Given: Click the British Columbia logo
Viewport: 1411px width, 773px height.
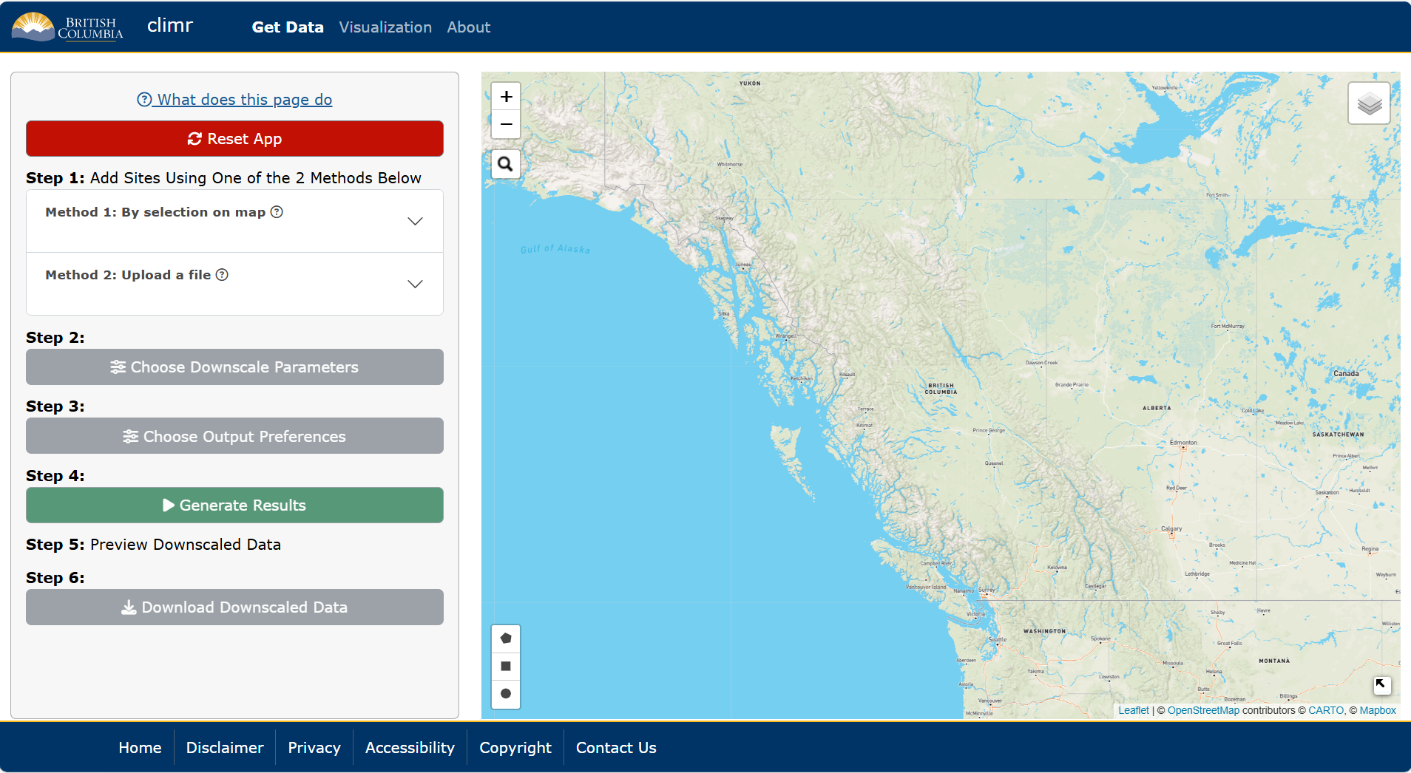Looking at the screenshot, I should (x=67, y=27).
